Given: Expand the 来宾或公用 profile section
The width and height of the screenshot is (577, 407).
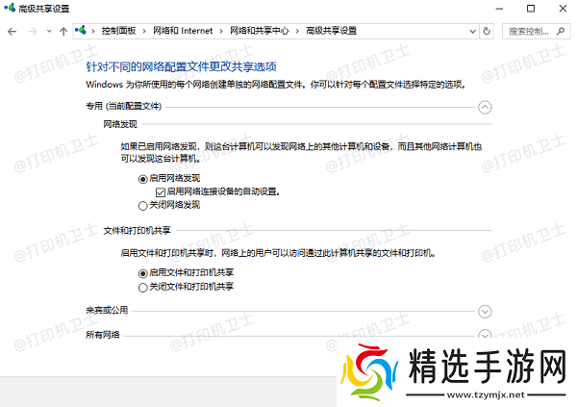Looking at the screenshot, I should pyautogui.click(x=485, y=311).
